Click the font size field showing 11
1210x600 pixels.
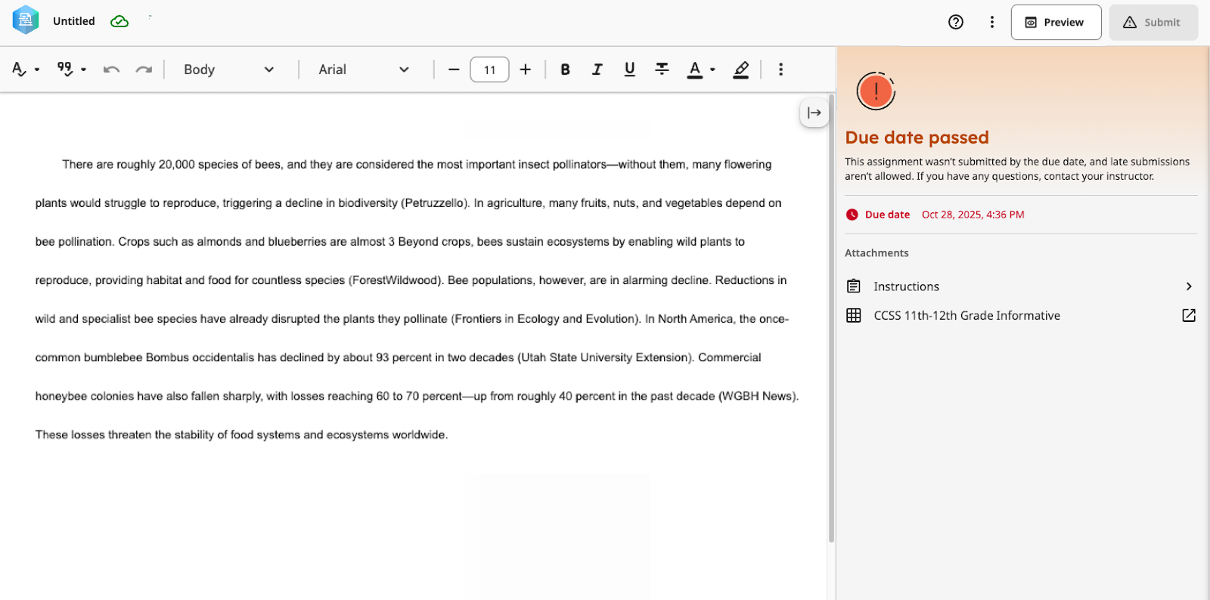click(x=489, y=70)
